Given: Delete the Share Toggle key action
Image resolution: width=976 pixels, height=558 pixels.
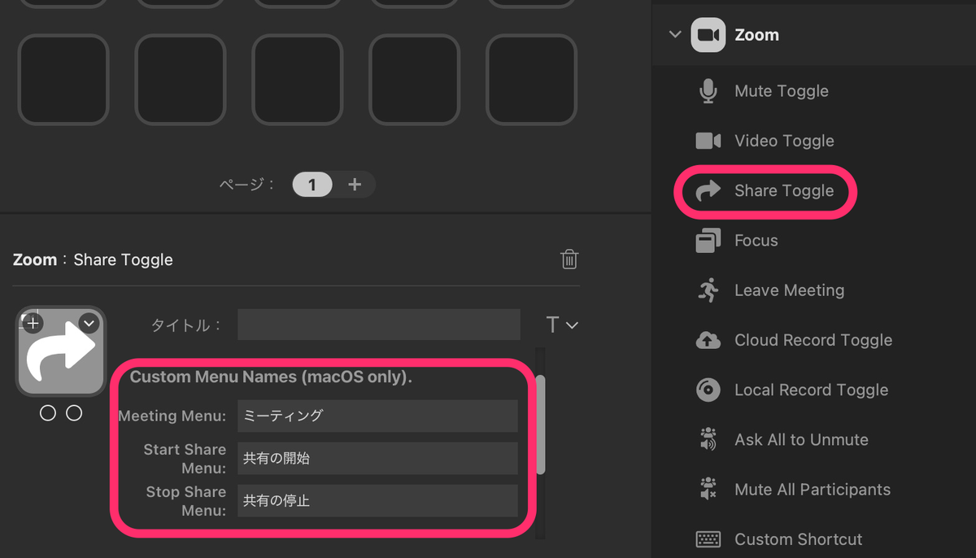Looking at the screenshot, I should point(569,259).
